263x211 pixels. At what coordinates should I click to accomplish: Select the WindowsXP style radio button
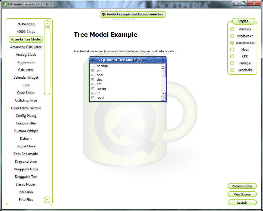click(x=232, y=36)
